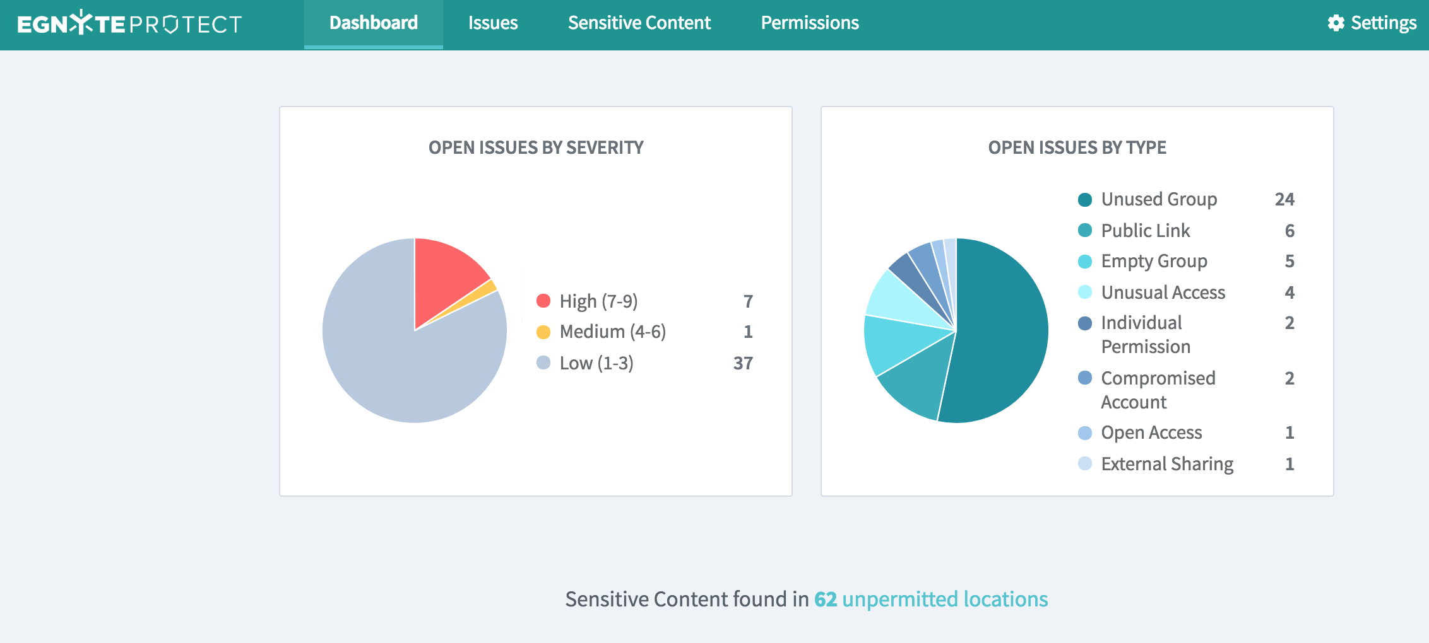
Task: Click the Empty Group legend dot
Action: [x=1085, y=262]
